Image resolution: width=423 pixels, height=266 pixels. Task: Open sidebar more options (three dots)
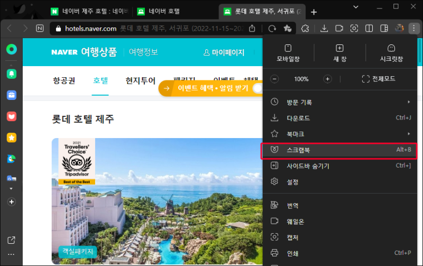(11, 254)
